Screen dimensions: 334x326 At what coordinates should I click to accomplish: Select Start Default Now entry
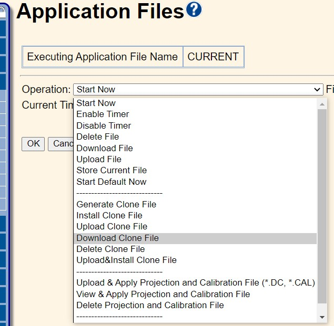pos(112,182)
